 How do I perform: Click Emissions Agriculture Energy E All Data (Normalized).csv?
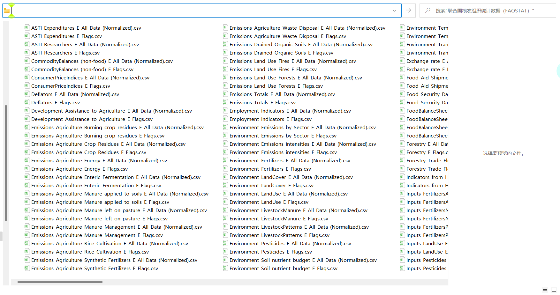pos(99,161)
